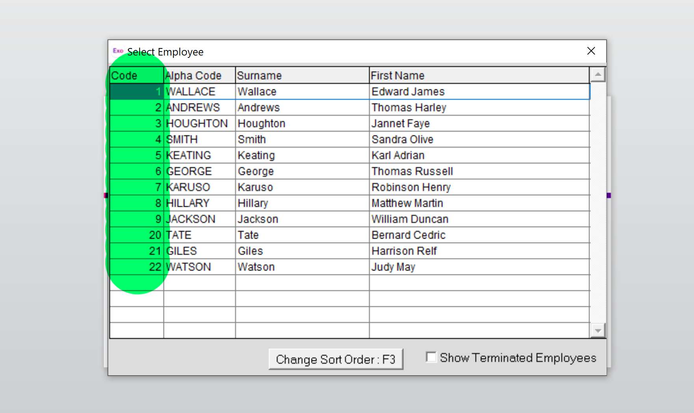Image resolution: width=694 pixels, height=413 pixels.
Task: Close the Select Employee dialog
Action: (591, 51)
